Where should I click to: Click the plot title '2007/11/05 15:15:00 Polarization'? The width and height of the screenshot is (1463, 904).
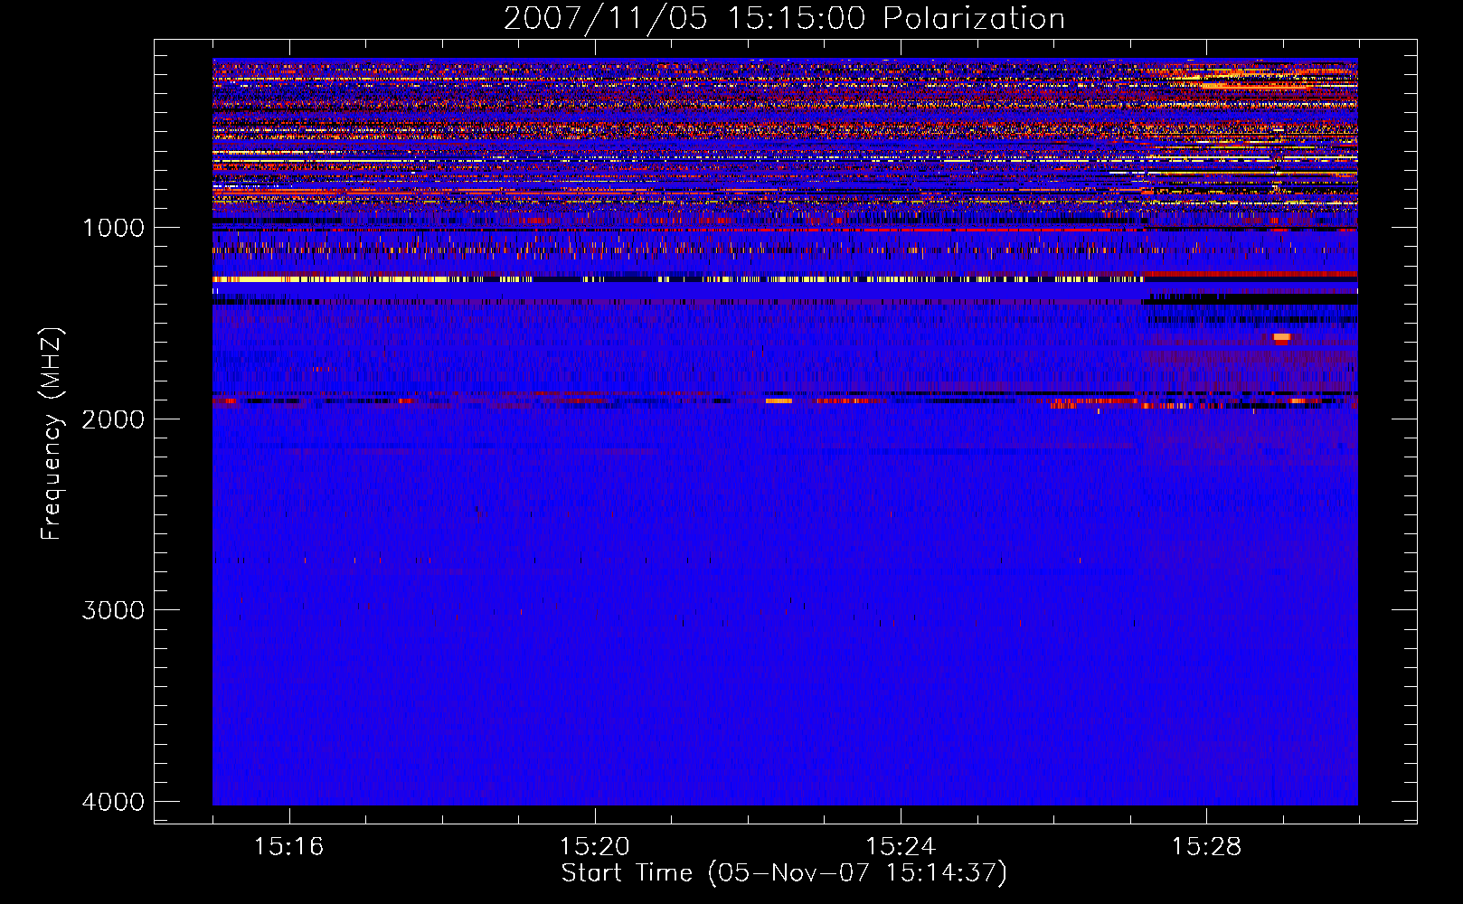pyautogui.click(x=784, y=18)
